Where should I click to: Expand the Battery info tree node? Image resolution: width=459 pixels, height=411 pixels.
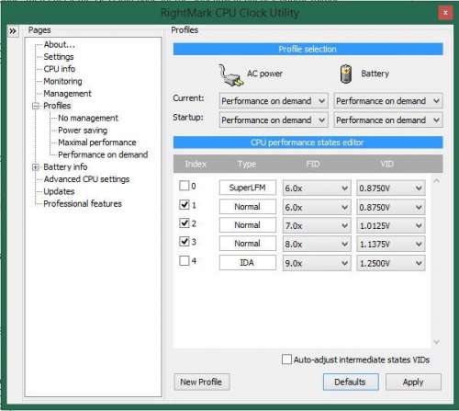(x=36, y=167)
